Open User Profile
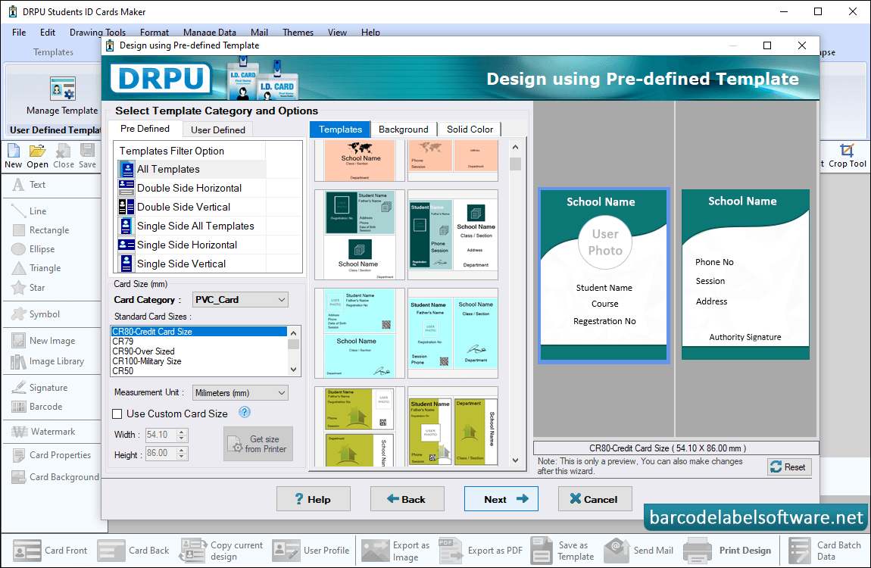The height and width of the screenshot is (568, 871). point(311,551)
